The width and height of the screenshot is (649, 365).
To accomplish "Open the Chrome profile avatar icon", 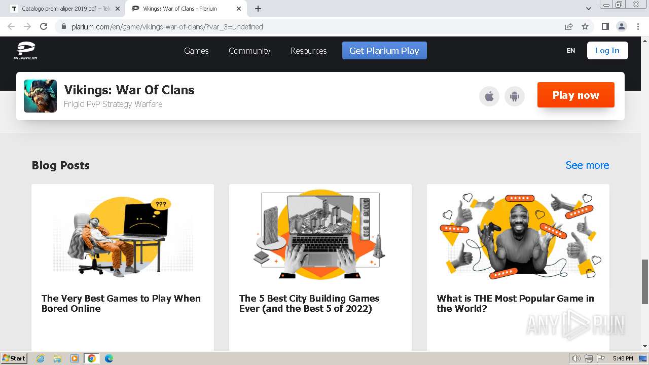I will click(621, 26).
